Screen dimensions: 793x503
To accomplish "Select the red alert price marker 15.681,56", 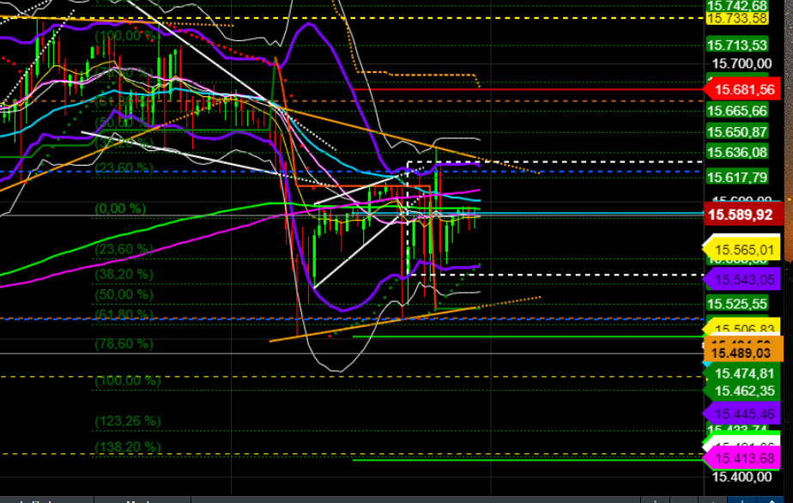I will coord(743,89).
